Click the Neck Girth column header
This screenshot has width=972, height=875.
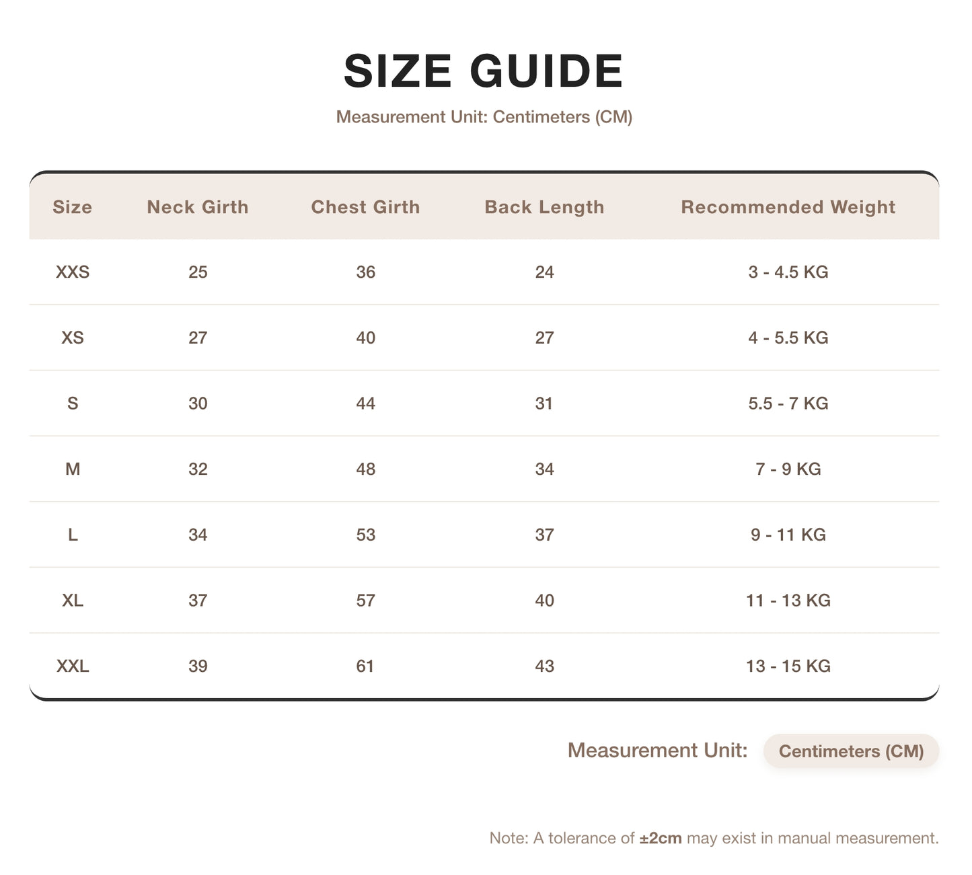coord(198,207)
